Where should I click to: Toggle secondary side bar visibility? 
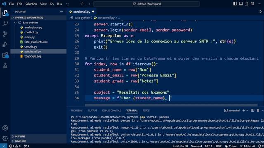click(247, 4)
